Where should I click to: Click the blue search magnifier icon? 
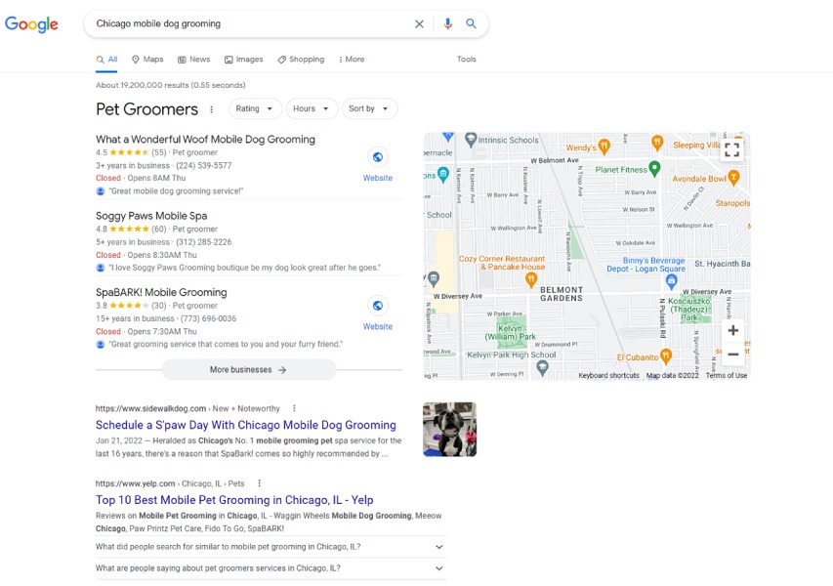click(472, 23)
